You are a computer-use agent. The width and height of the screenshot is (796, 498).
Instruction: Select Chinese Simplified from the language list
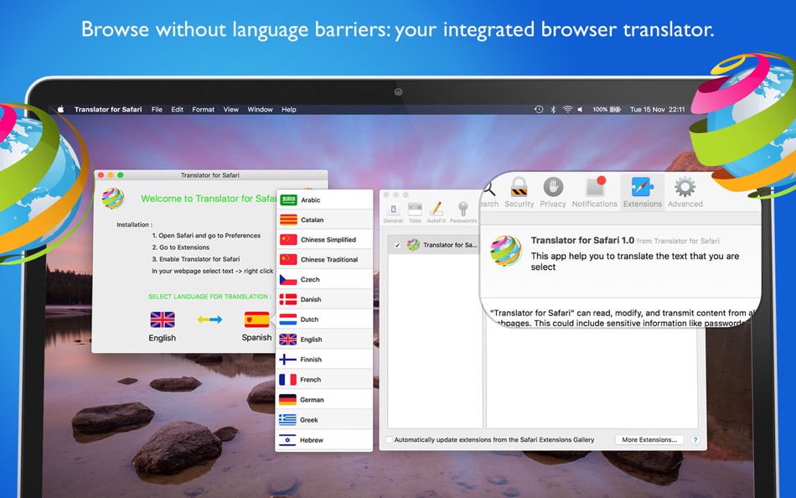[x=324, y=239]
